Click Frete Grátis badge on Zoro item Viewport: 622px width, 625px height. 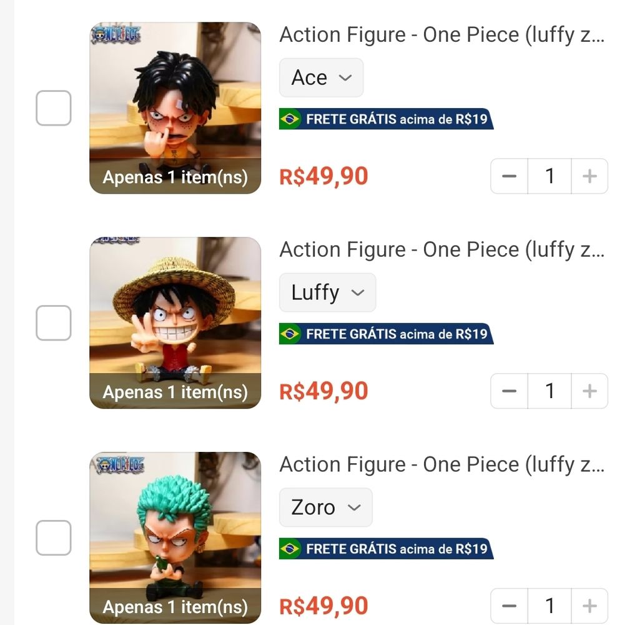(x=386, y=549)
